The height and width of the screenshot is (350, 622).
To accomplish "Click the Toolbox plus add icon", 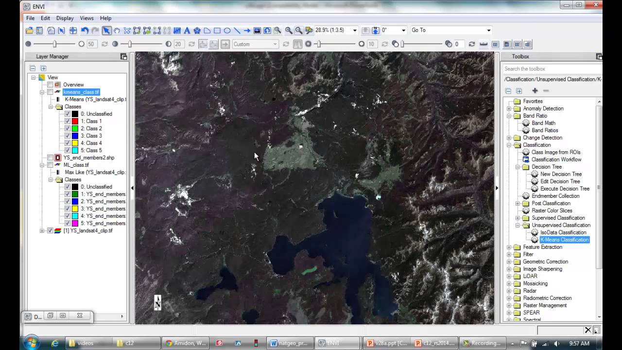I will point(535,91).
